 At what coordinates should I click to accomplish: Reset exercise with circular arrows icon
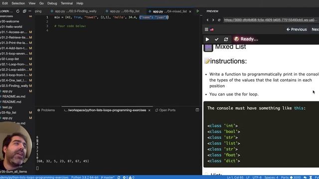click(226, 39)
